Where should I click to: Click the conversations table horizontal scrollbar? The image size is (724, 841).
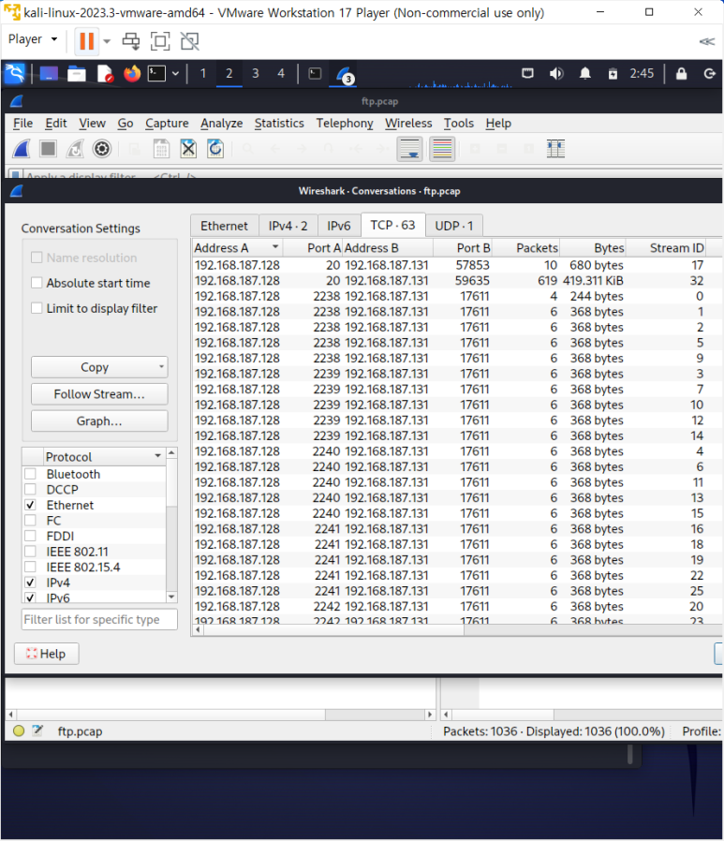coord(333,629)
